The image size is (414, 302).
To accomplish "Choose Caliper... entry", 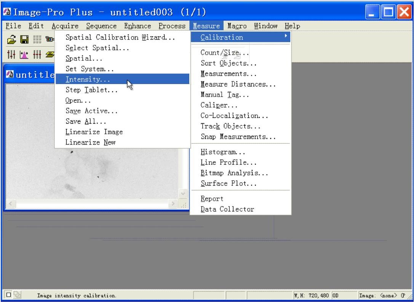I will pos(241,105).
